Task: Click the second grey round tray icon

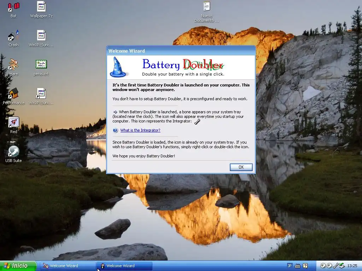Action: (x=329, y=266)
